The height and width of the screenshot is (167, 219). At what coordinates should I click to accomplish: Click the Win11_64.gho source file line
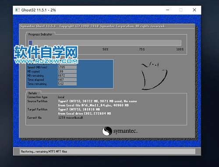[93, 105]
